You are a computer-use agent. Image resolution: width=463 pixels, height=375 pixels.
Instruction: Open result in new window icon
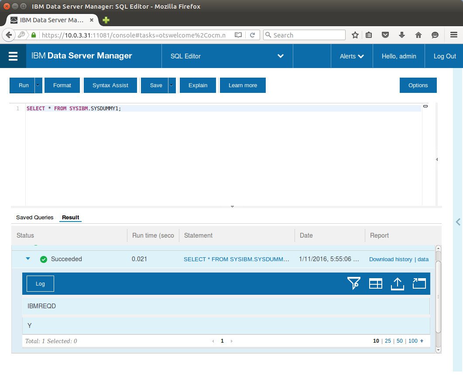[419, 283]
